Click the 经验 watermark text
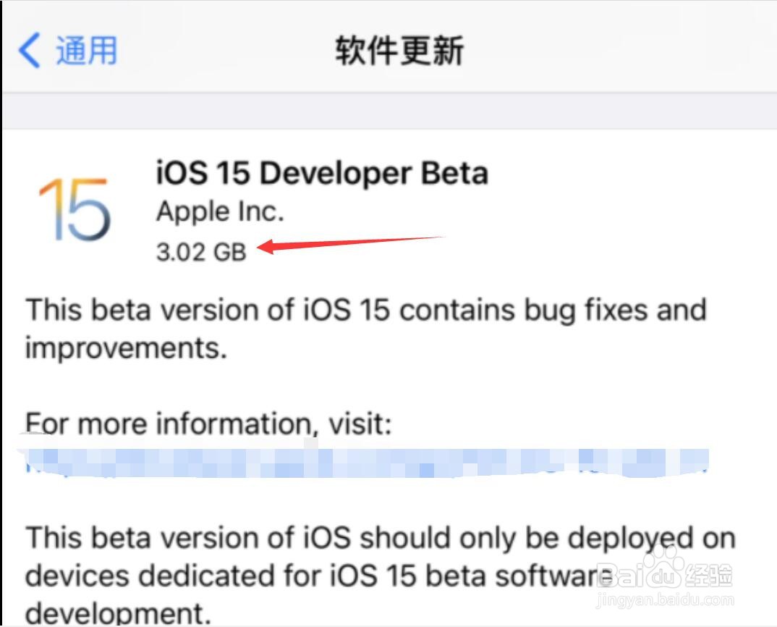 pos(710,575)
